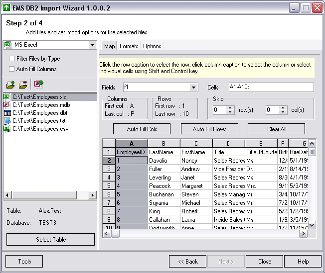Viewport: 325px width, 273px height.
Task: Click the grid's horizontal scroll right arrow
Action: 303,234
